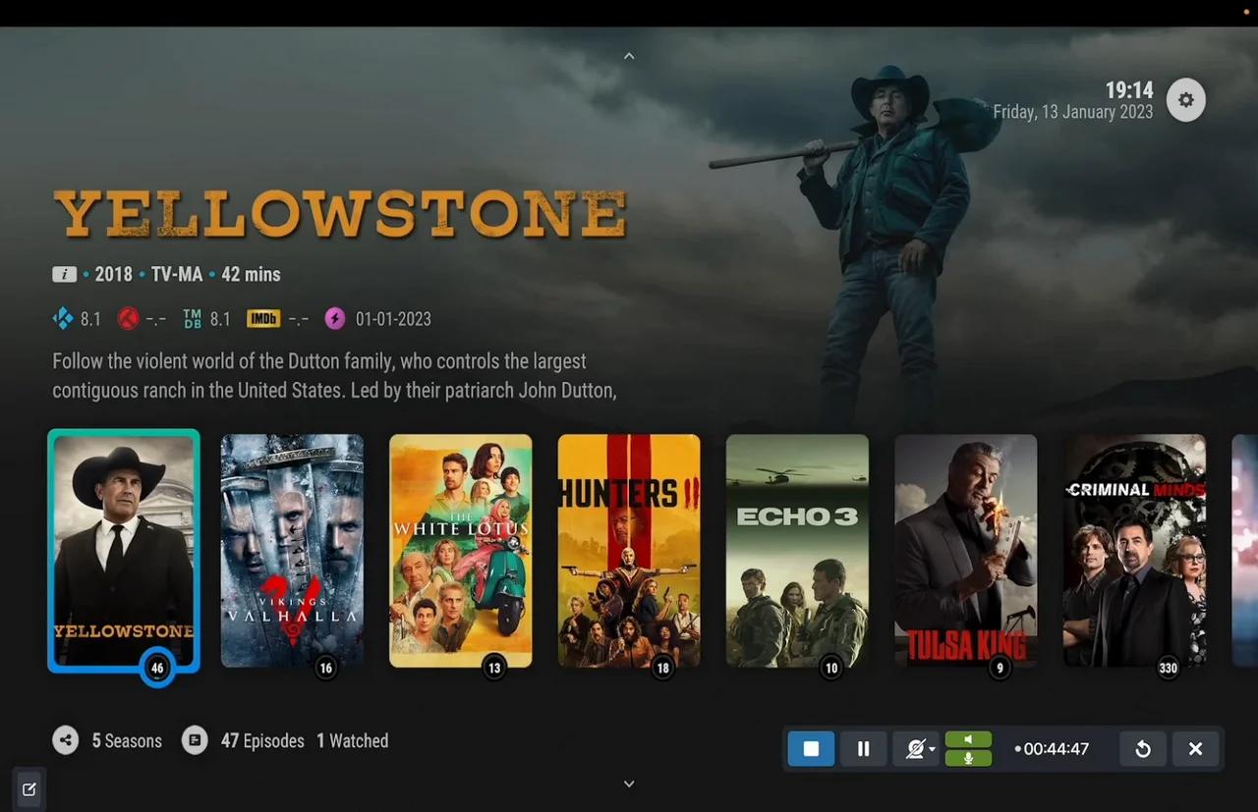
Task: Open the settings gear icon
Action: [1186, 100]
